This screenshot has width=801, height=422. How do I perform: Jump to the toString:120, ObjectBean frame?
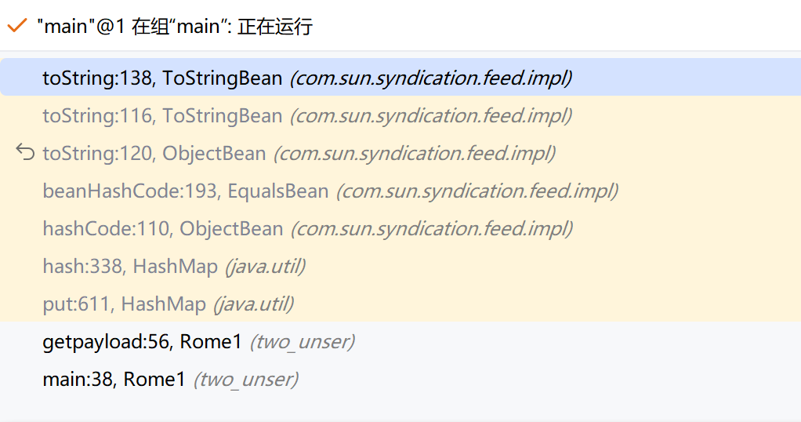click(x=154, y=154)
